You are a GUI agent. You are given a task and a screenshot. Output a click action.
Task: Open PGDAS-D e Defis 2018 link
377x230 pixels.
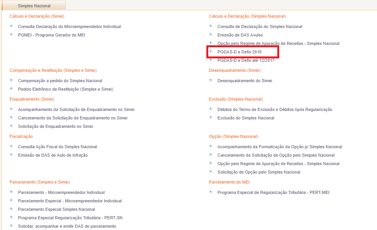[239, 52]
